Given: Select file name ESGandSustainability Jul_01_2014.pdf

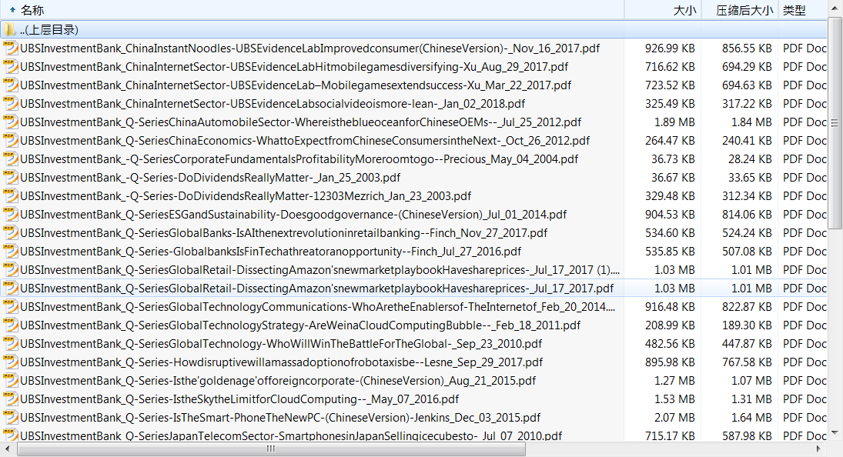Looking at the screenshot, I should click(x=293, y=215).
